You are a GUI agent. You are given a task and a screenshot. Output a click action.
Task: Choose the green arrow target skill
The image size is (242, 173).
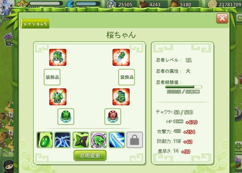[x=99, y=140]
